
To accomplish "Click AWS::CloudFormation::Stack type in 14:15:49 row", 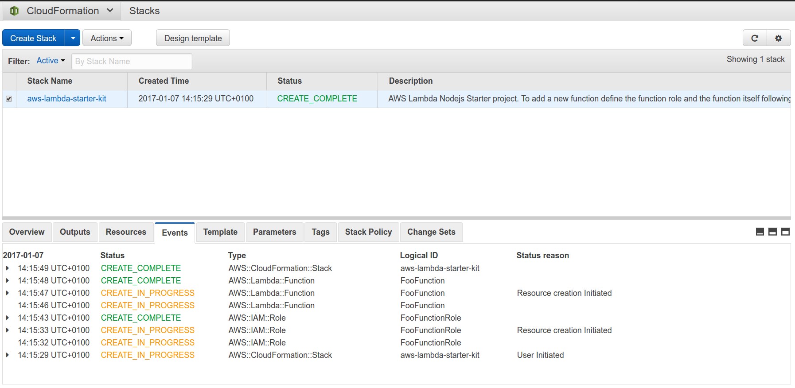I will [280, 268].
